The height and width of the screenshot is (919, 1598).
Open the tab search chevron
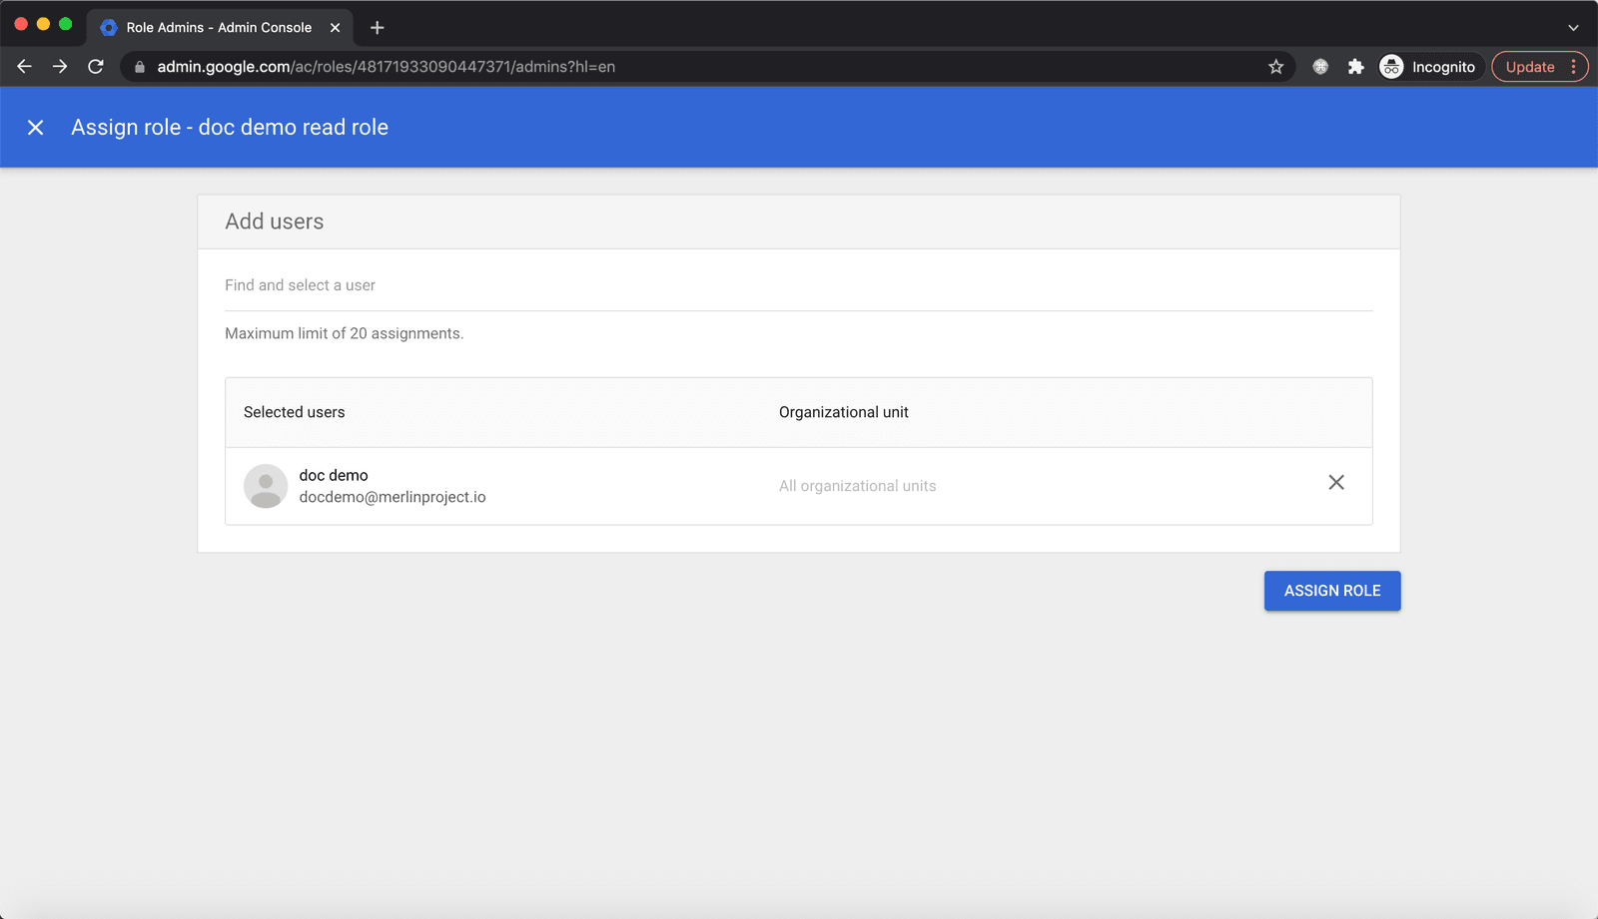click(x=1573, y=28)
